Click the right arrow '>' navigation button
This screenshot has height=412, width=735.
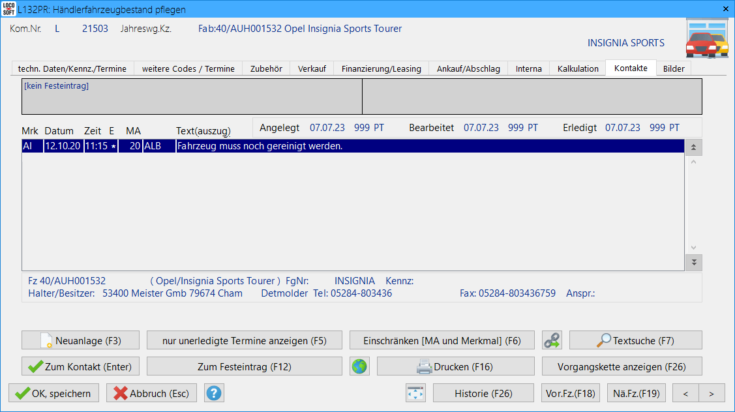click(712, 393)
